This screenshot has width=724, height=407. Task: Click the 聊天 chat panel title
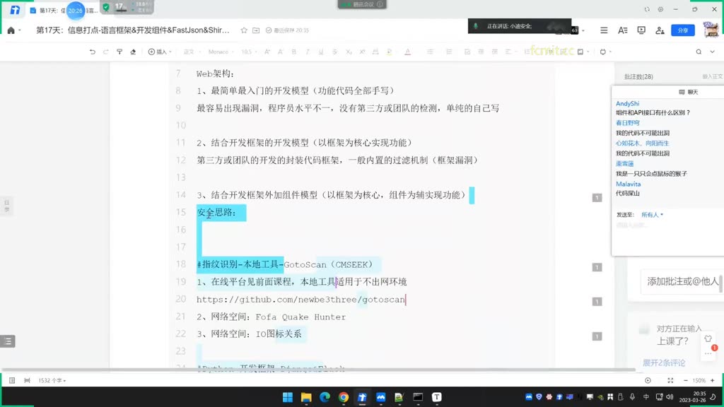point(689,93)
